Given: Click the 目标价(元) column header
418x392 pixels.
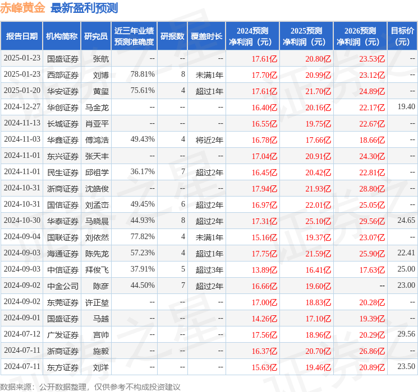Looking at the screenshot, I should click(402, 36).
